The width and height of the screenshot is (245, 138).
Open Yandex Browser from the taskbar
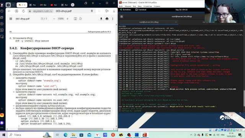[x=97, y=135]
